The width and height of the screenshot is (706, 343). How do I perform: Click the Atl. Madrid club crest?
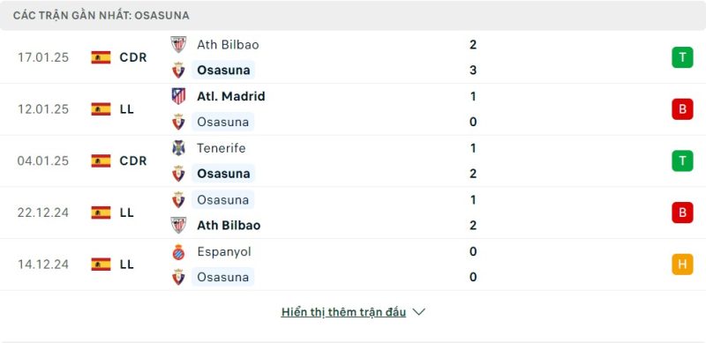point(178,96)
